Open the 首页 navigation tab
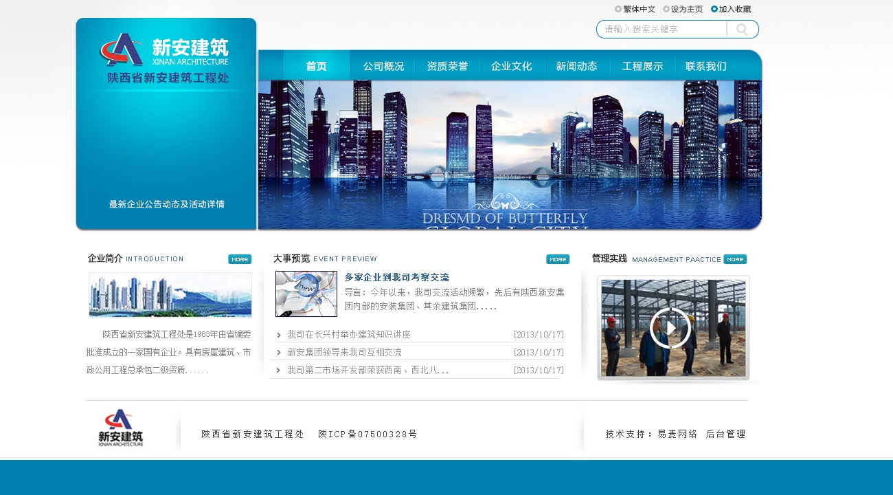Screen dimensions: 893x495 317,66
